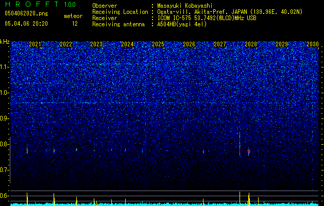The height and width of the screenshot is (206, 324).
Task: Click the kHz axis unit label
Action: point(5,42)
